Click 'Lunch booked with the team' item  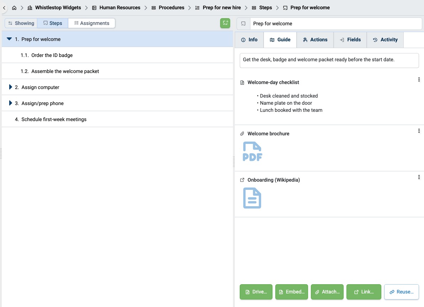point(291,110)
